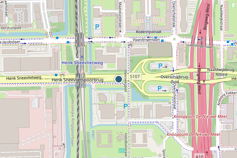Click the lower Knooppunt De Nieuwe Meer label
This screenshot has width=237, height=158.
(x=194, y=134)
